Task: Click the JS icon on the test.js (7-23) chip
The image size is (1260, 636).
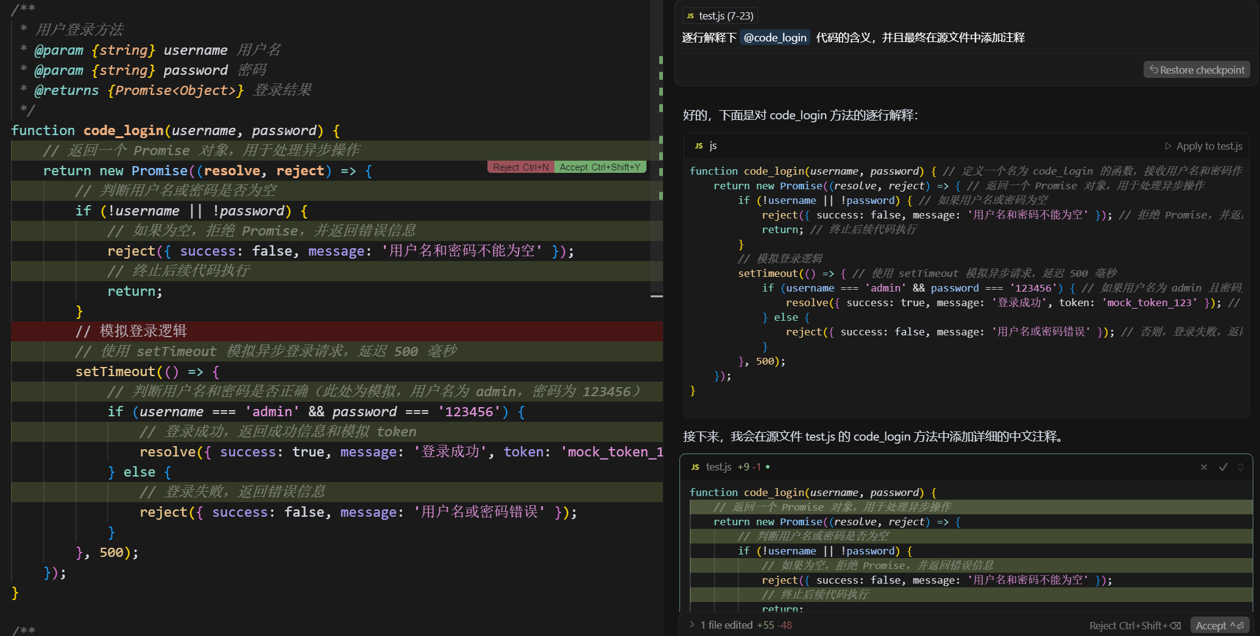Action: pyautogui.click(x=690, y=16)
